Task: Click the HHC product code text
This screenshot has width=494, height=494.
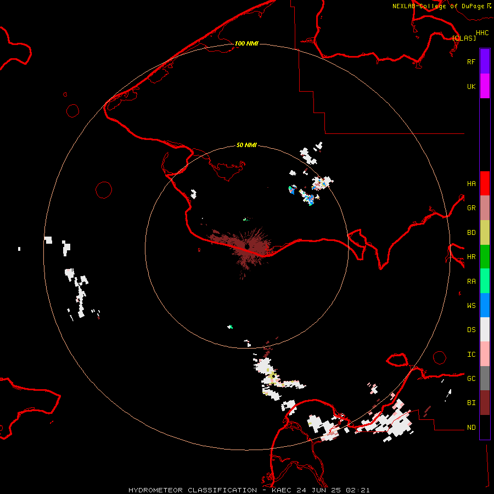Action: point(482,33)
